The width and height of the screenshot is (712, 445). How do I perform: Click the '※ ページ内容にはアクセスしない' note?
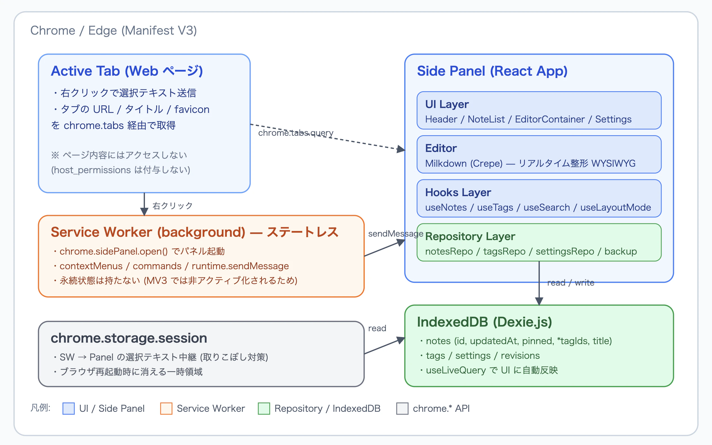(x=119, y=155)
